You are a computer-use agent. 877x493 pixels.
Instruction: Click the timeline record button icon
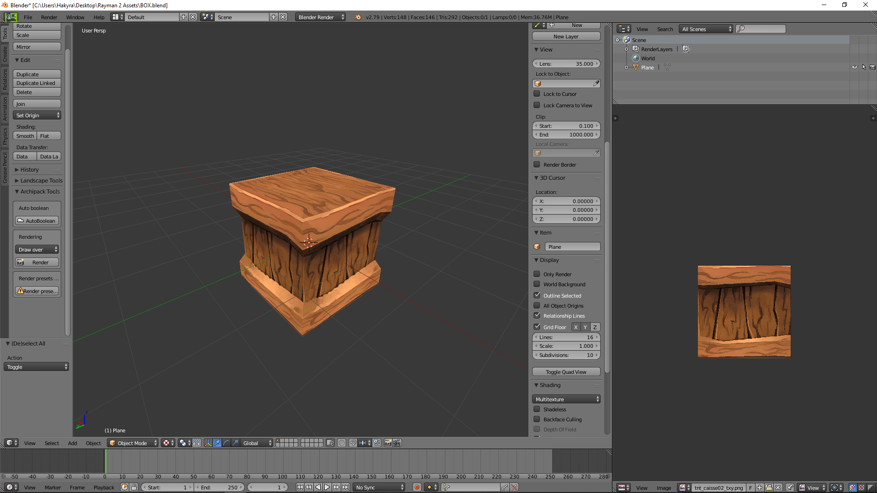[417, 488]
